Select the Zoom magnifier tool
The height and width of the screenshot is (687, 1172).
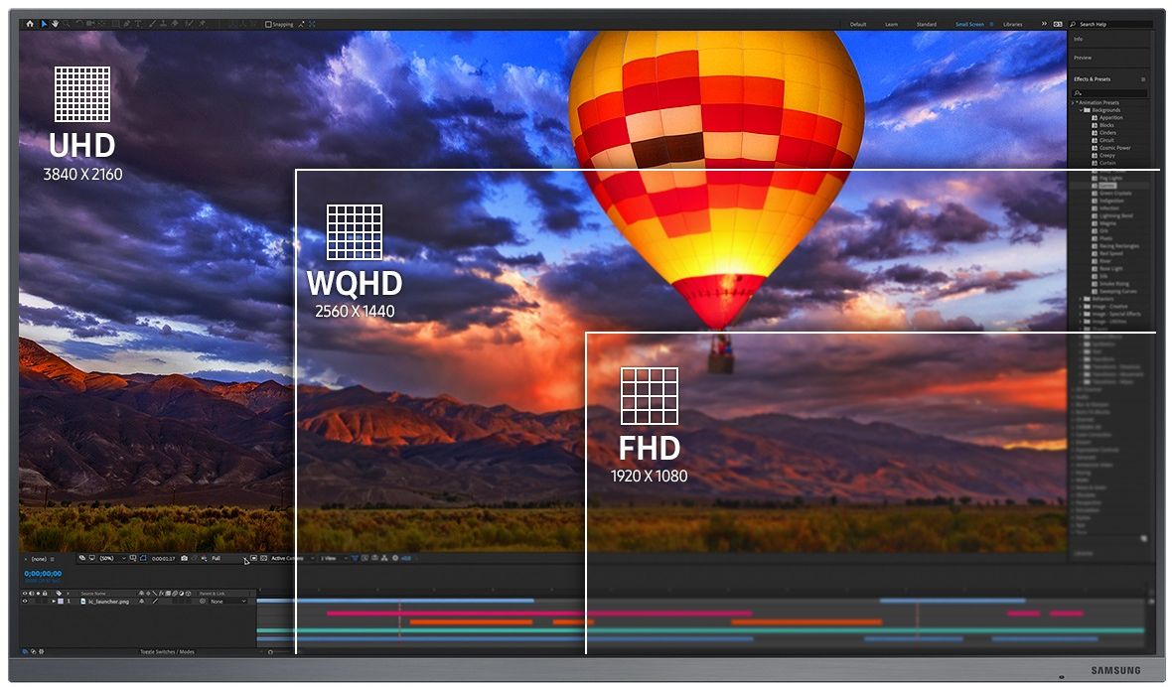coord(67,24)
